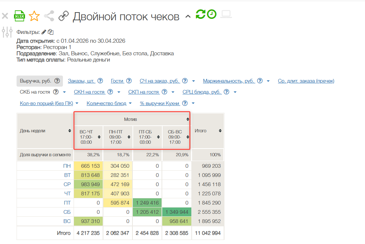This screenshot has height=244, width=365.
Task: Switch to % выручки Кухни metric
Action: 160,103
